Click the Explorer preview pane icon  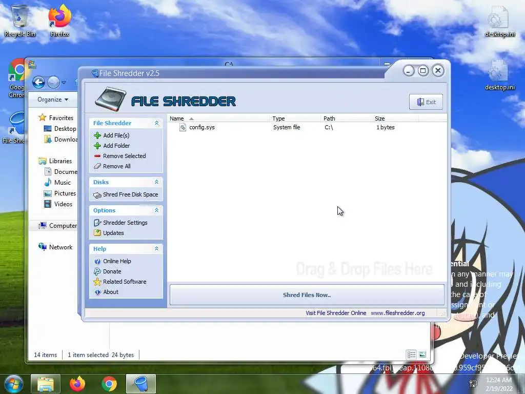[x=422, y=354]
